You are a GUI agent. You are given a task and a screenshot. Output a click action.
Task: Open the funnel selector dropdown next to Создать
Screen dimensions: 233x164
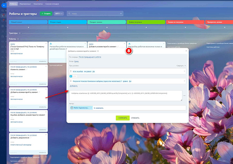pyautogui.click(x=59, y=14)
